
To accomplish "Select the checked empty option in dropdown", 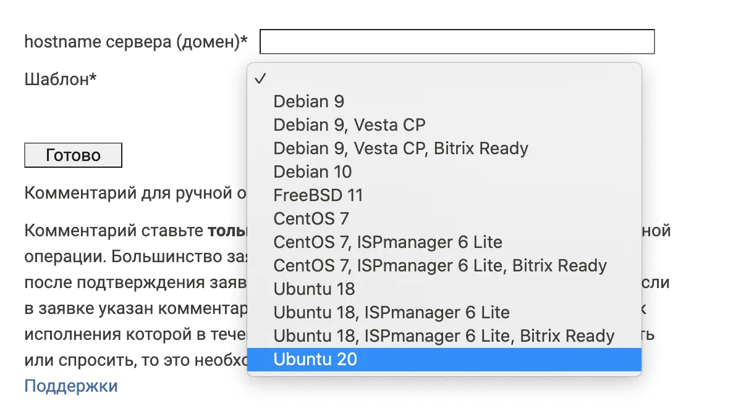I will tap(444, 78).
